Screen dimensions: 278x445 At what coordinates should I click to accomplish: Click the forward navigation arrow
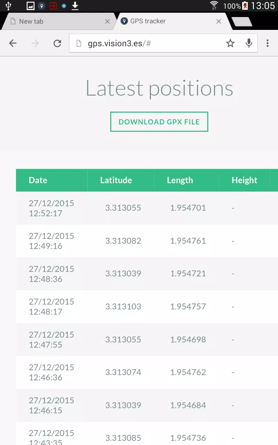tap(35, 43)
